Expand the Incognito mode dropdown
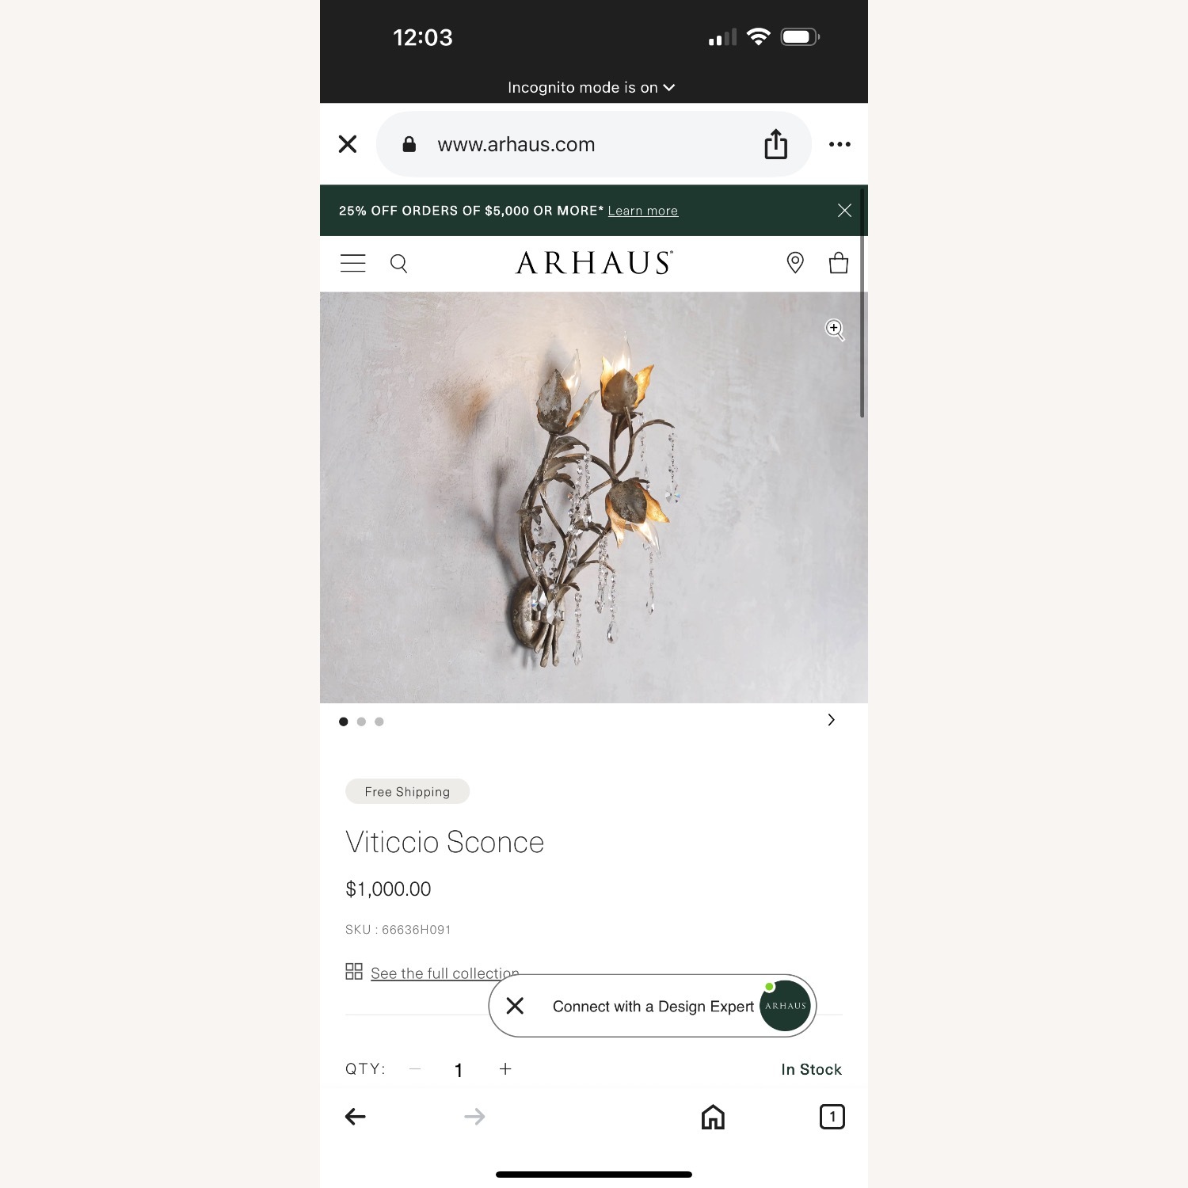This screenshot has width=1188, height=1188. coord(592,87)
